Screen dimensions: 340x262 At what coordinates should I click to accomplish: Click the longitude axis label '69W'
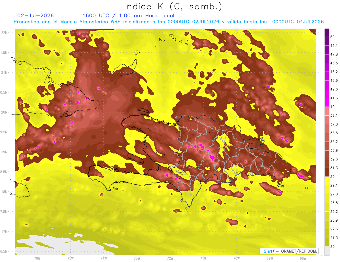tap(269, 258)
